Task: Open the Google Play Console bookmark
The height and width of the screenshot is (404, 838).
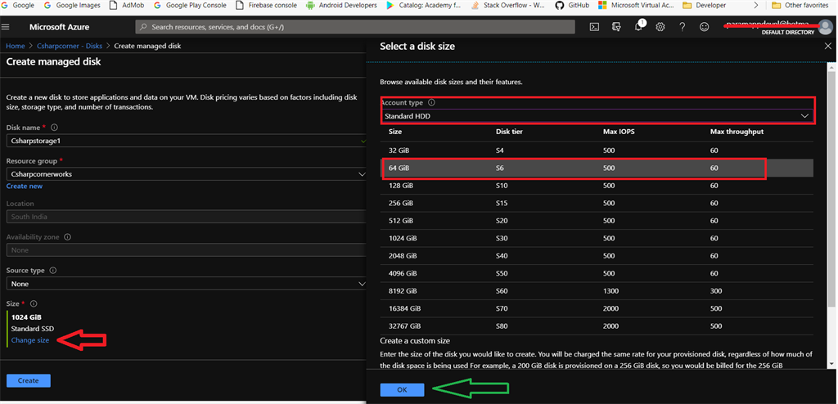Action: click(x=190, y=6)
